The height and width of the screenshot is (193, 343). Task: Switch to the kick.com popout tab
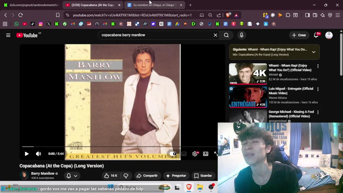coord(31,5)
